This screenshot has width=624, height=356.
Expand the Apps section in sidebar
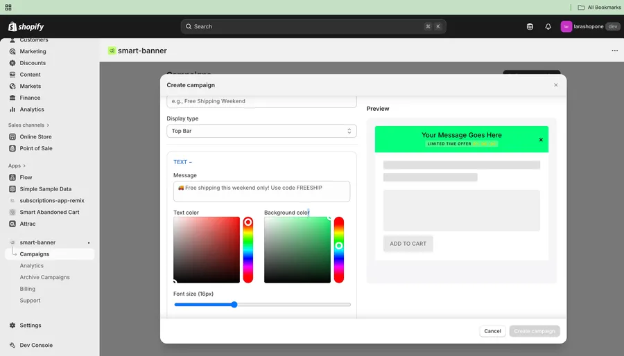(17, 166)
